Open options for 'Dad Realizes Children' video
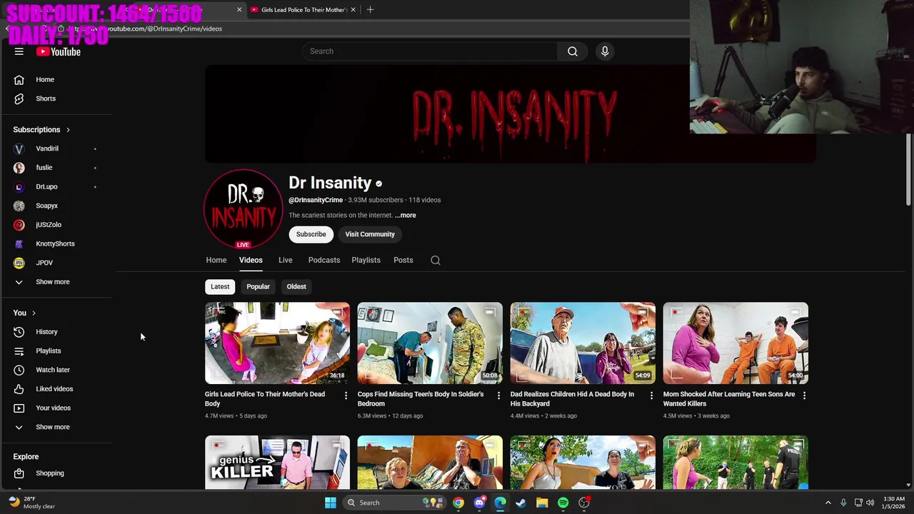The height and width of the screenshot is (514, 914). [x=651, y=395]
